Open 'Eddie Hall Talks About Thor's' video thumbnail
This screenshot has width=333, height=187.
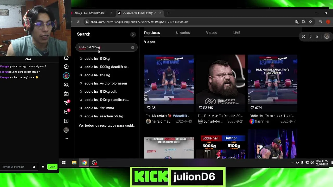(x=272, y=79)
